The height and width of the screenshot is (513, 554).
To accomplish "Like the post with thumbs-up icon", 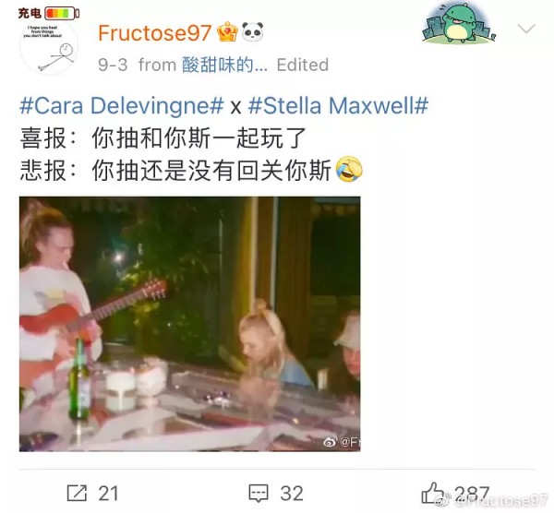I will click(x=432, y=493).
